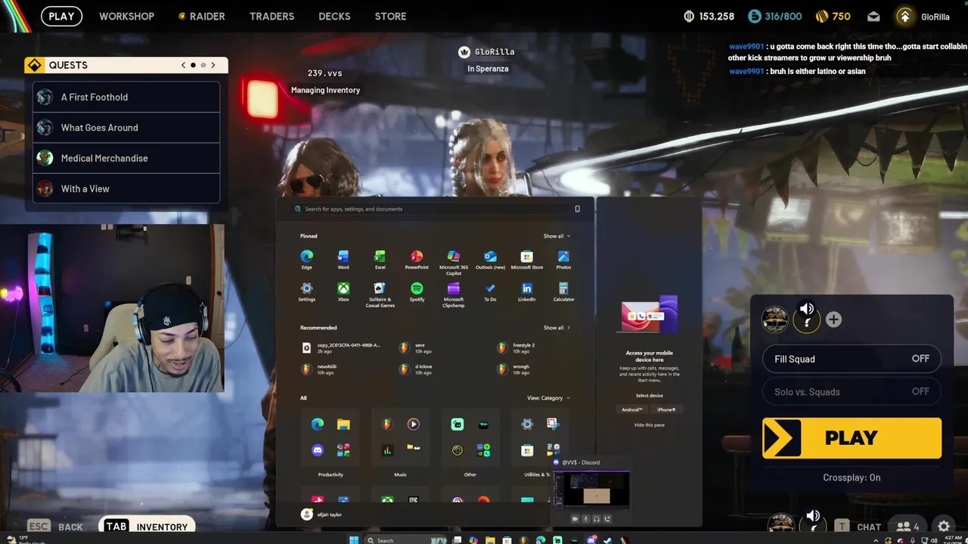Launch Spotify from the Start menu

pos(417,292)
